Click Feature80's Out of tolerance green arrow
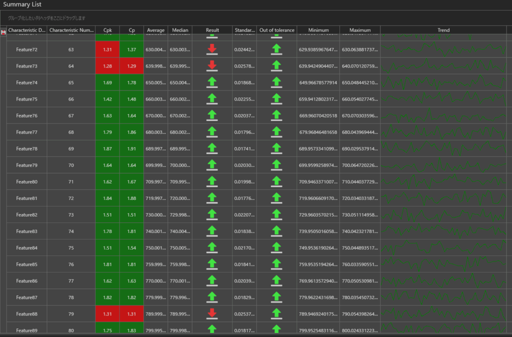Image resolution: width=512 pixels, height=337 pixels. point(276,181)
